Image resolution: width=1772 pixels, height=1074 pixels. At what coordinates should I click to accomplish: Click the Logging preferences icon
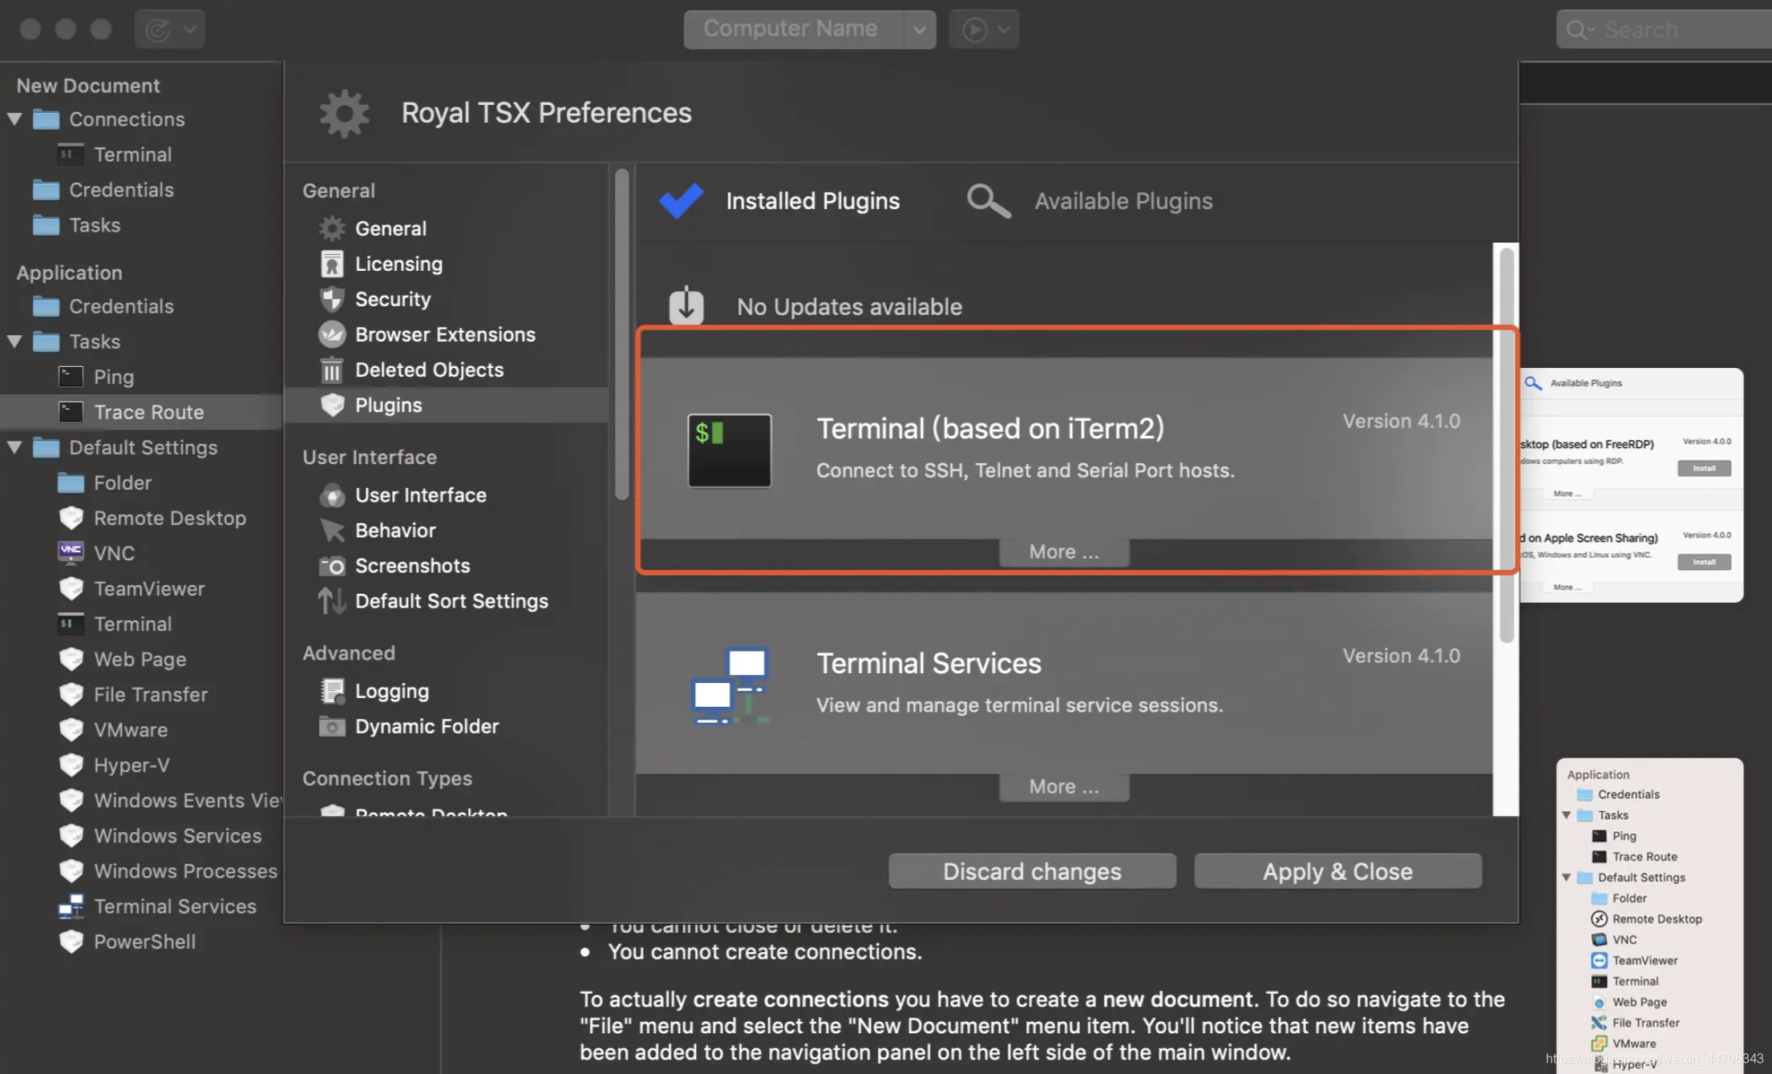[332, 691]
